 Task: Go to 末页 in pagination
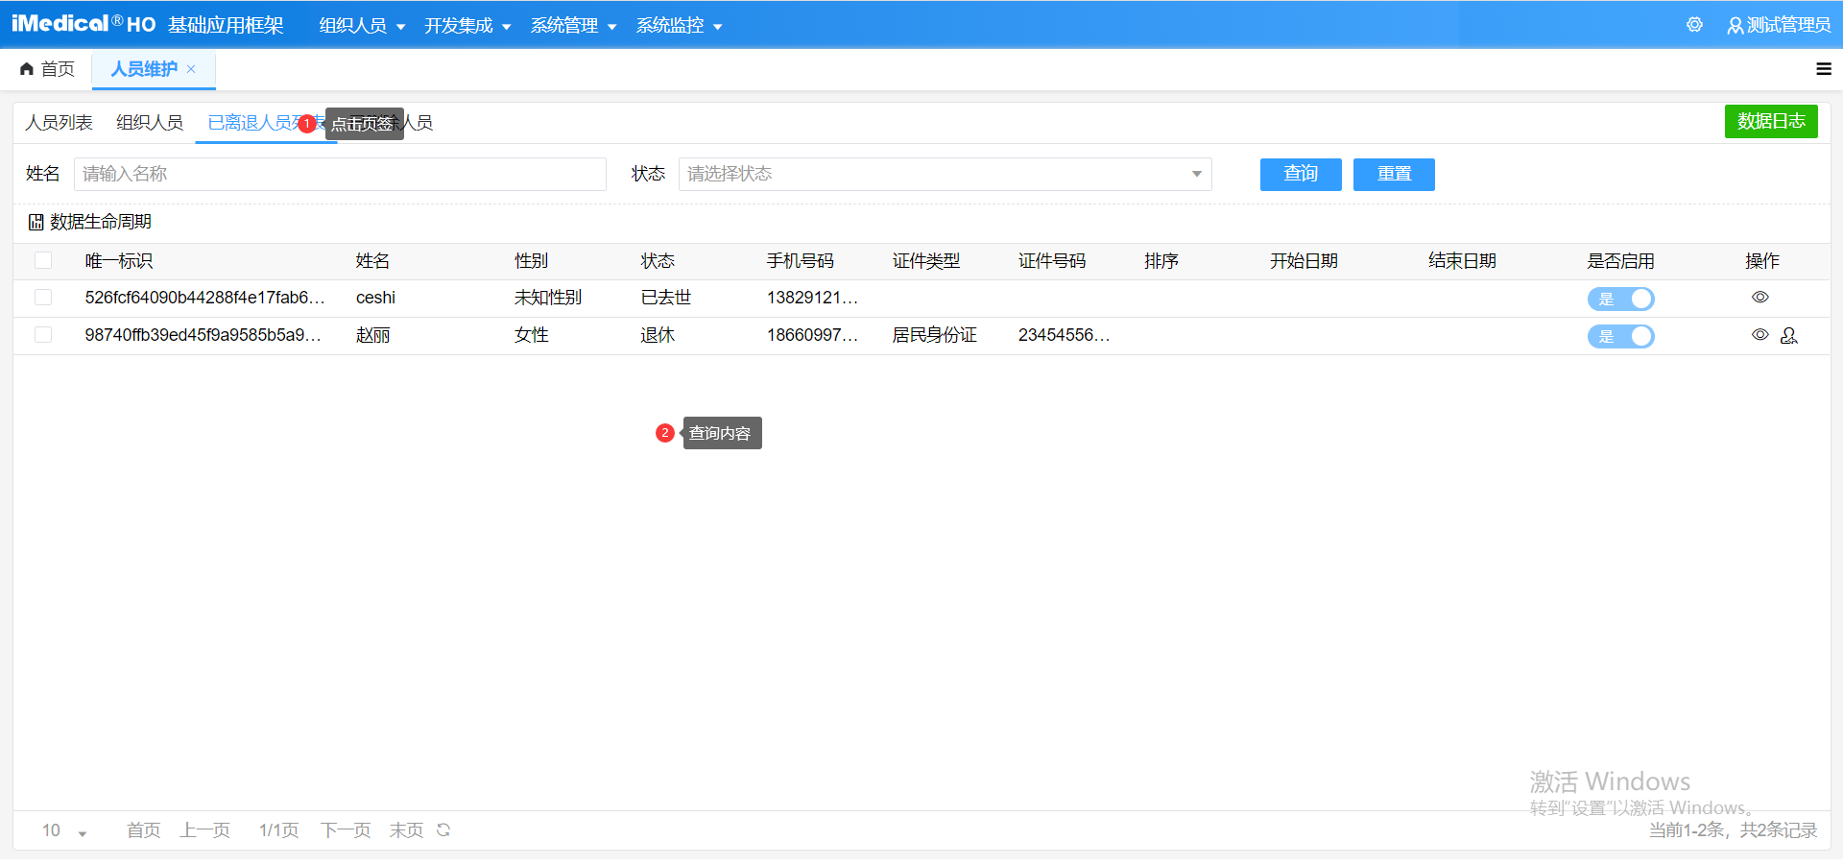click(406, 830)
